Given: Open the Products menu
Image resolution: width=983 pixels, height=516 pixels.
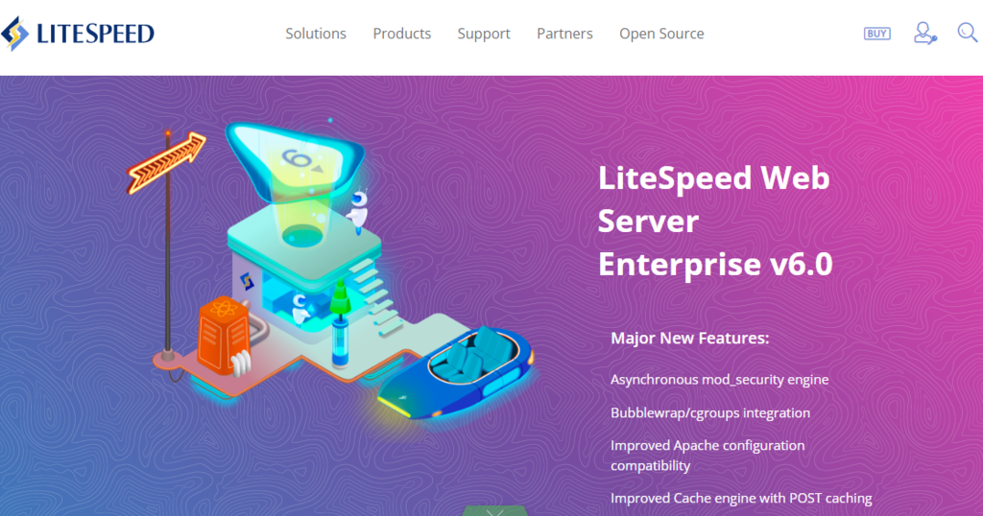Looking at the screenshot, I should pyautogui.click(x=402, y=34).
